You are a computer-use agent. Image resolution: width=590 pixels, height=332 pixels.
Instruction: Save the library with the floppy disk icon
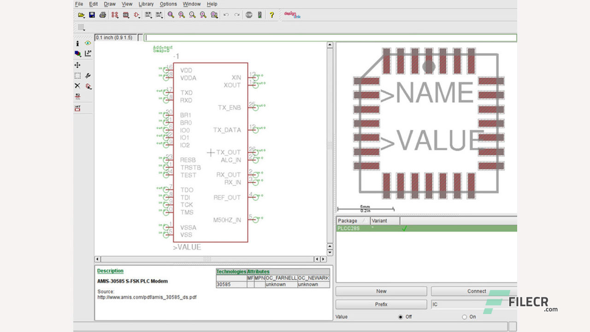(92, 15)
